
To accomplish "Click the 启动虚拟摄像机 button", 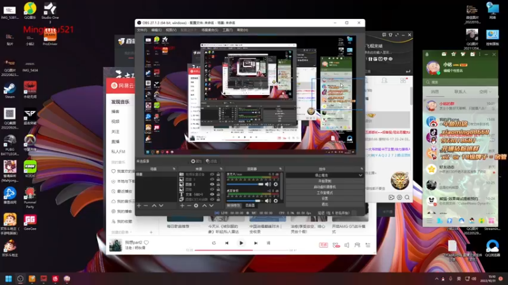I will tap(324, 187).
